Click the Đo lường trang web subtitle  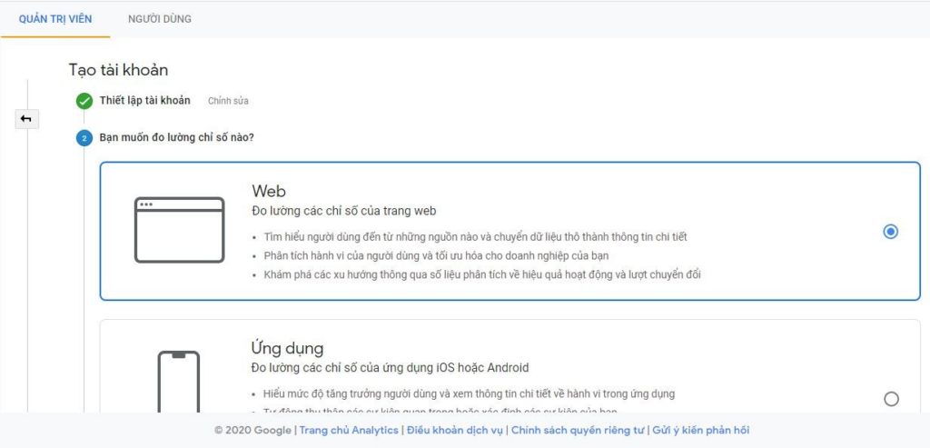(343, 211)
